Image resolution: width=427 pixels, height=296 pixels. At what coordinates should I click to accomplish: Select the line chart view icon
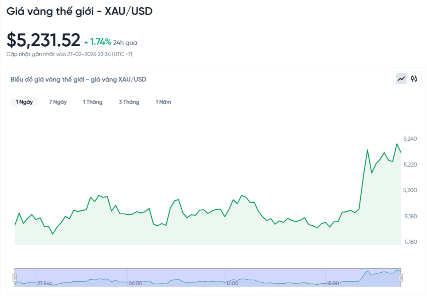[400, 78]
